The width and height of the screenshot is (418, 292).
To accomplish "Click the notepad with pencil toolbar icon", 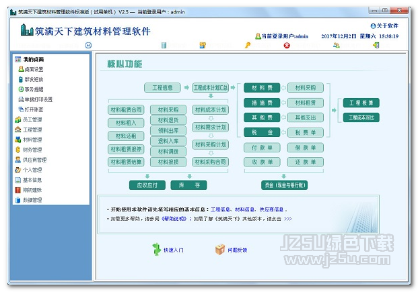I will pyautogui.click(x=203, y=45).
